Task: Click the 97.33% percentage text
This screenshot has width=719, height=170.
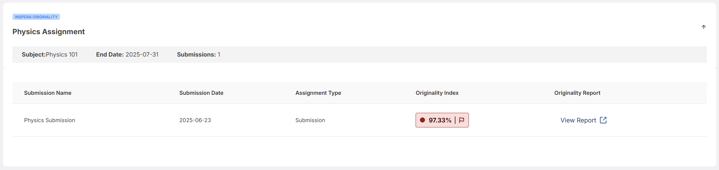Action: pos(440,120)
